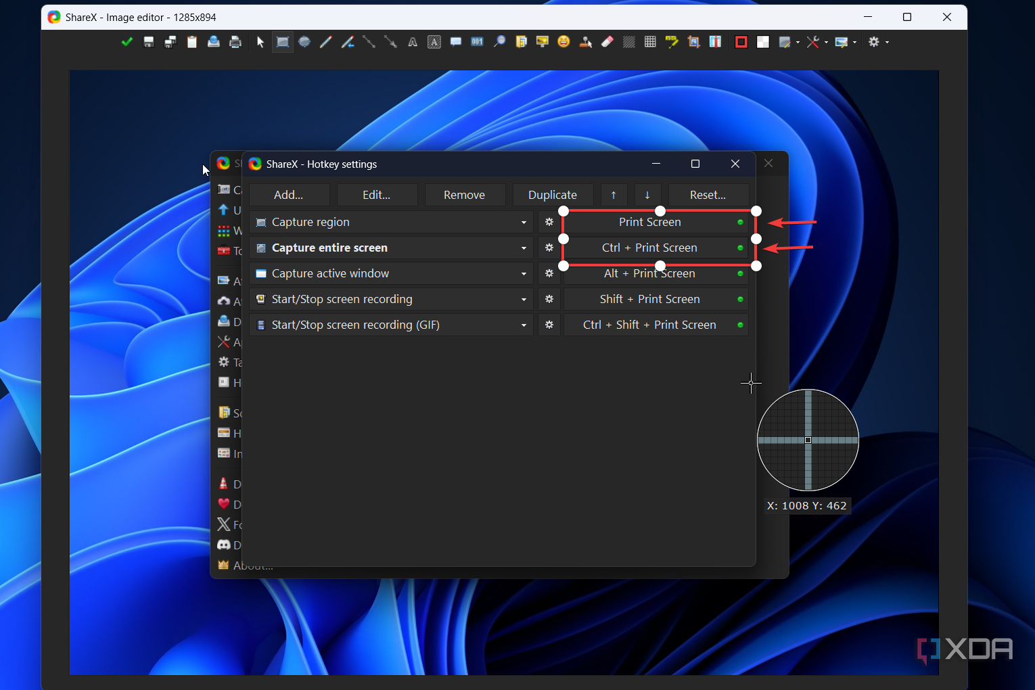Insert image from file tool
The image size is (1035, 690).
(521, 42)
